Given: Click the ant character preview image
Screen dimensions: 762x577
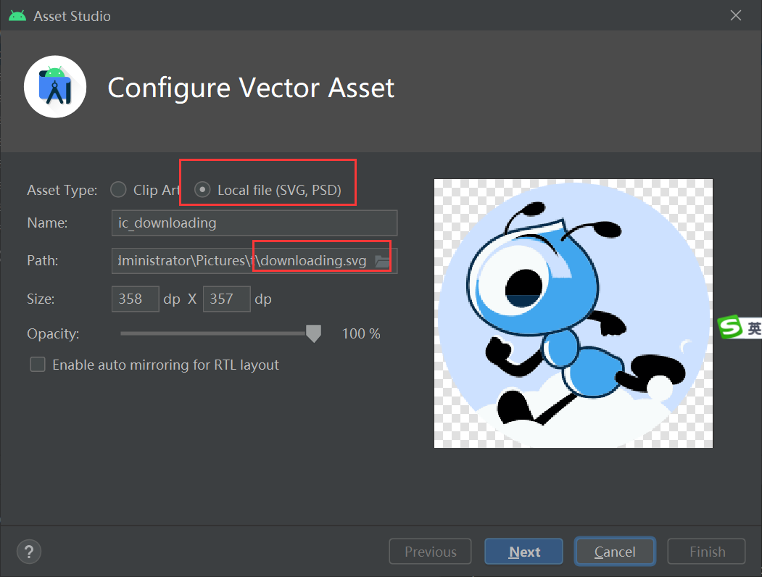Looking at the screenshot, I should tap(572, 313).
